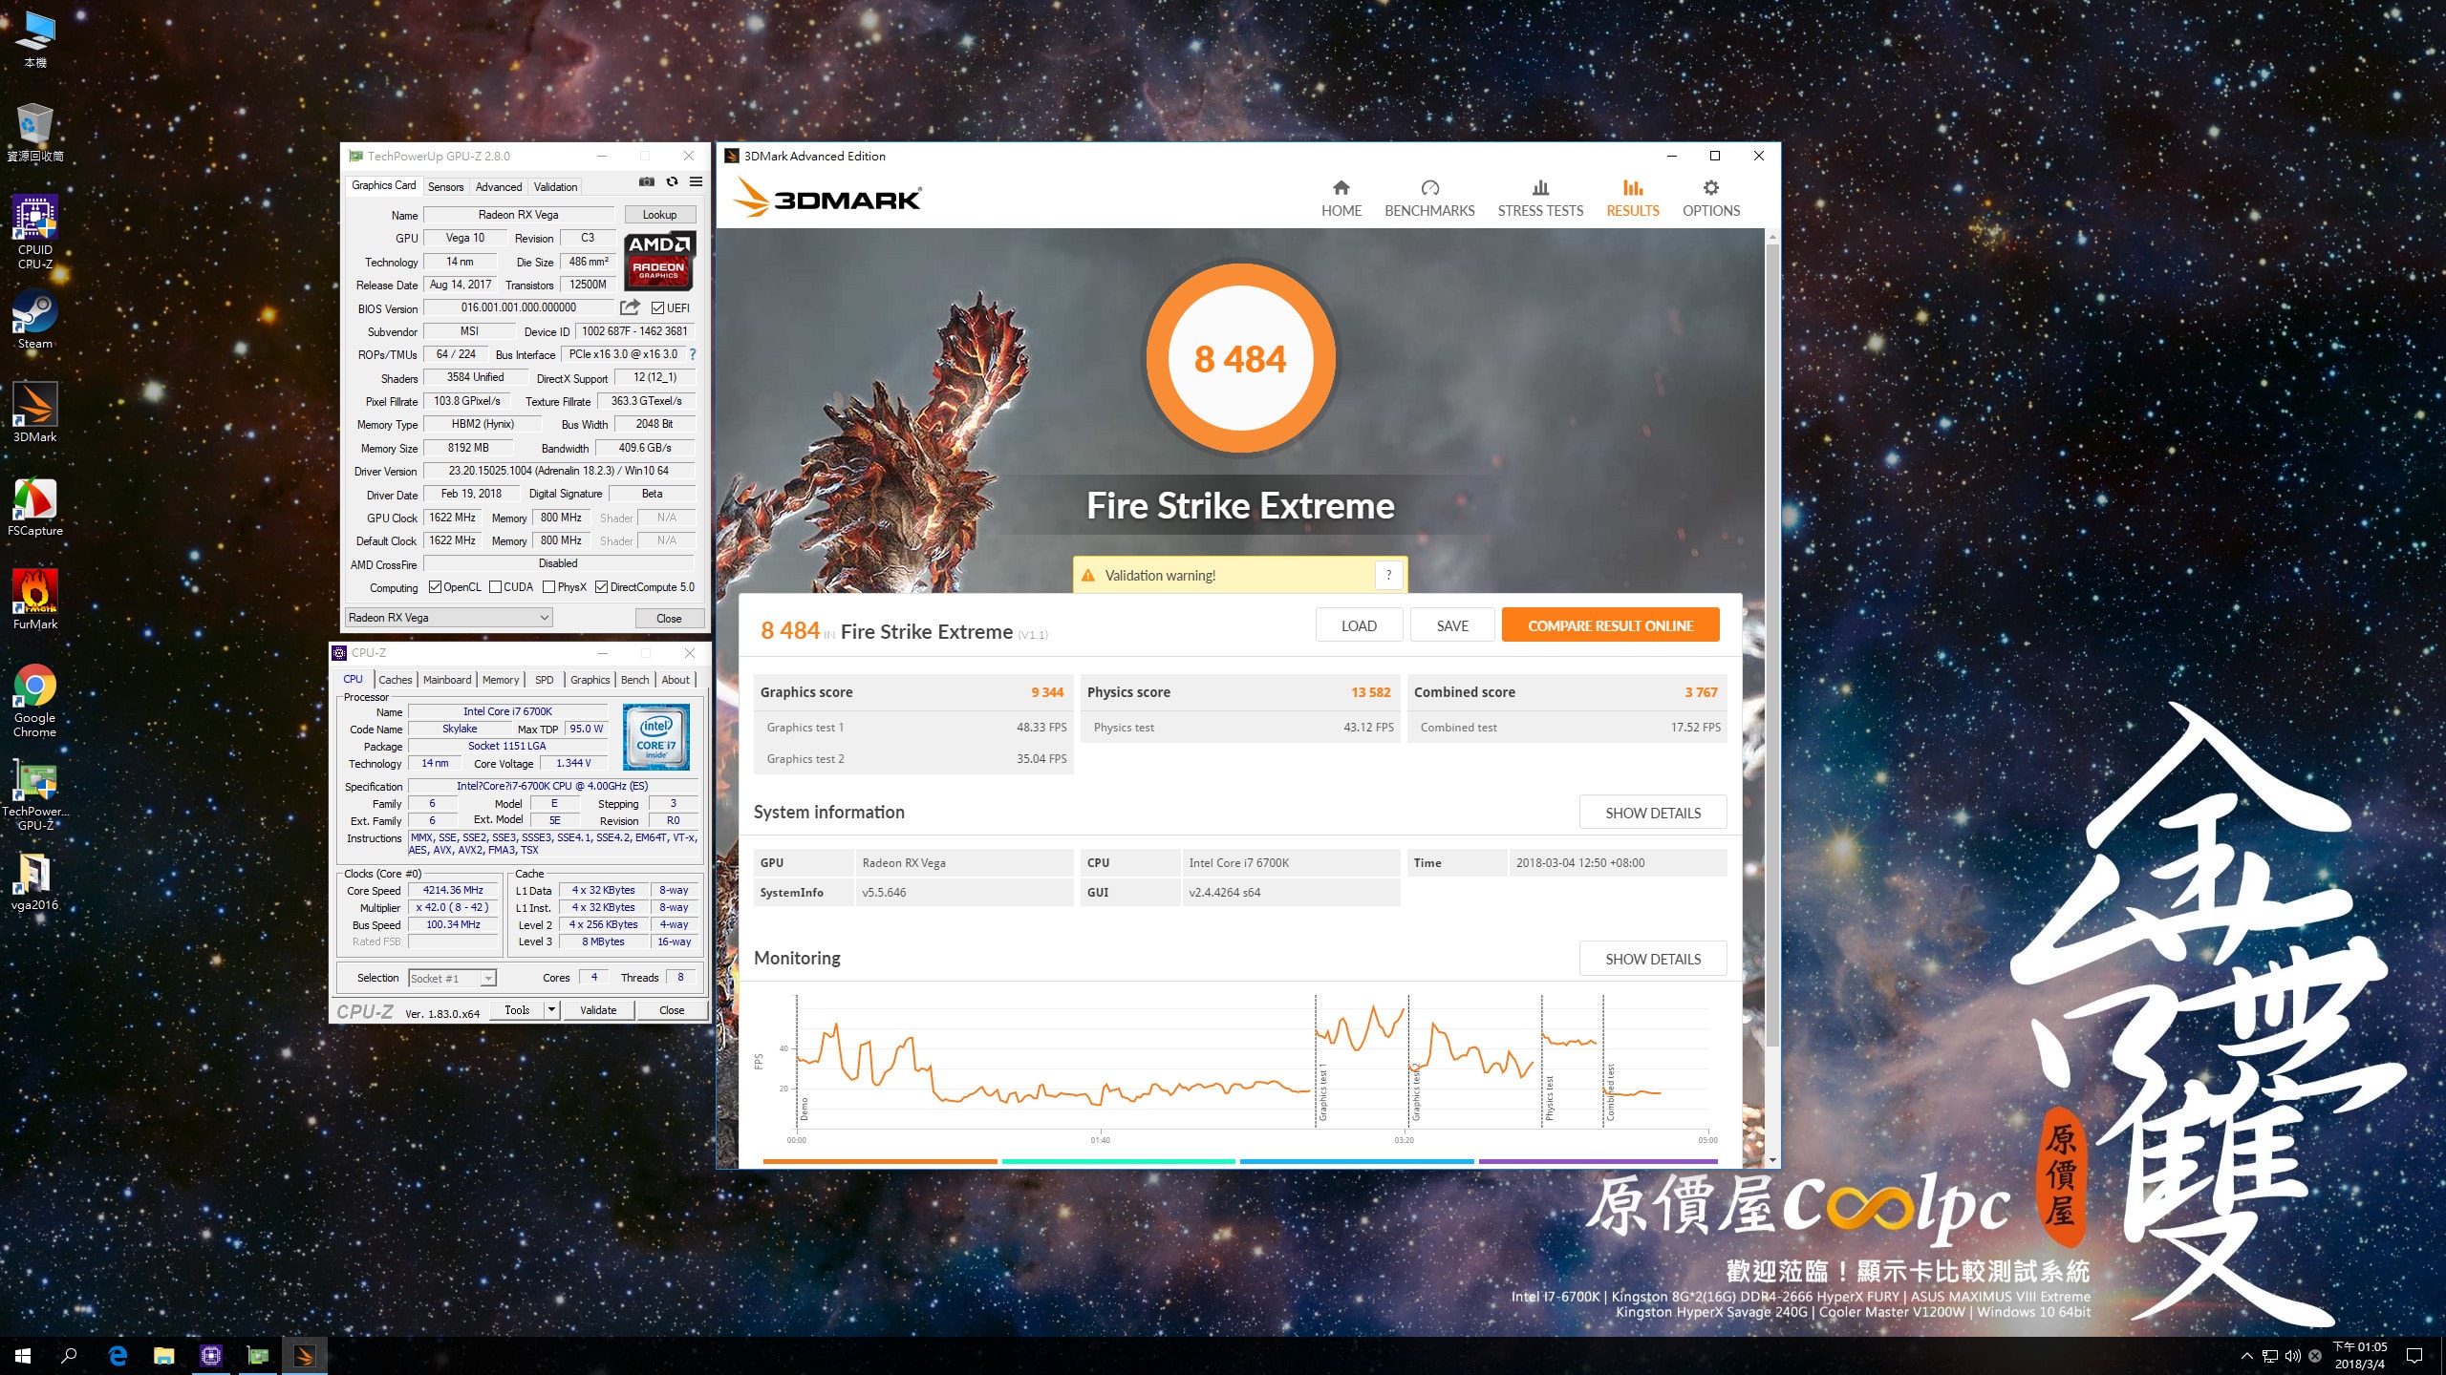
Task: Open Google Chrome desktop shortcut
Action: tap(35, 701)
